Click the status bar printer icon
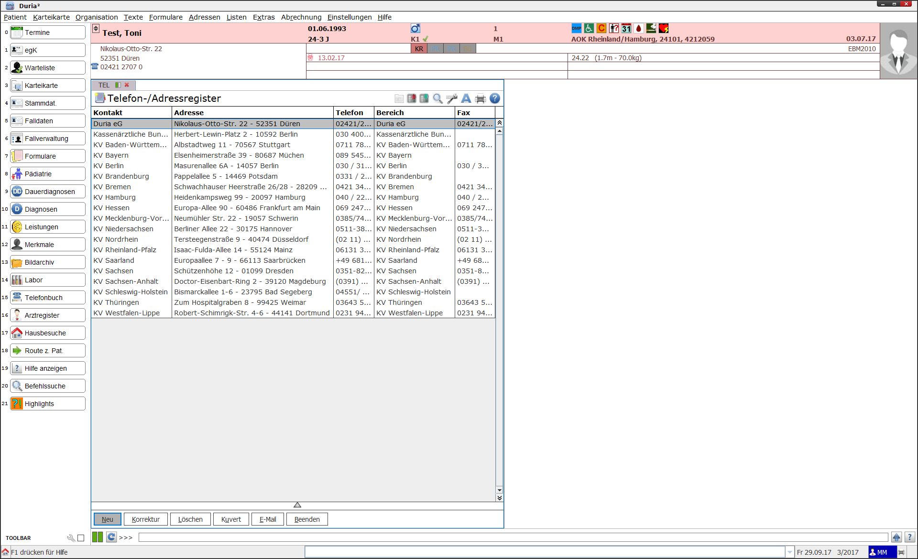 [902, 552]
